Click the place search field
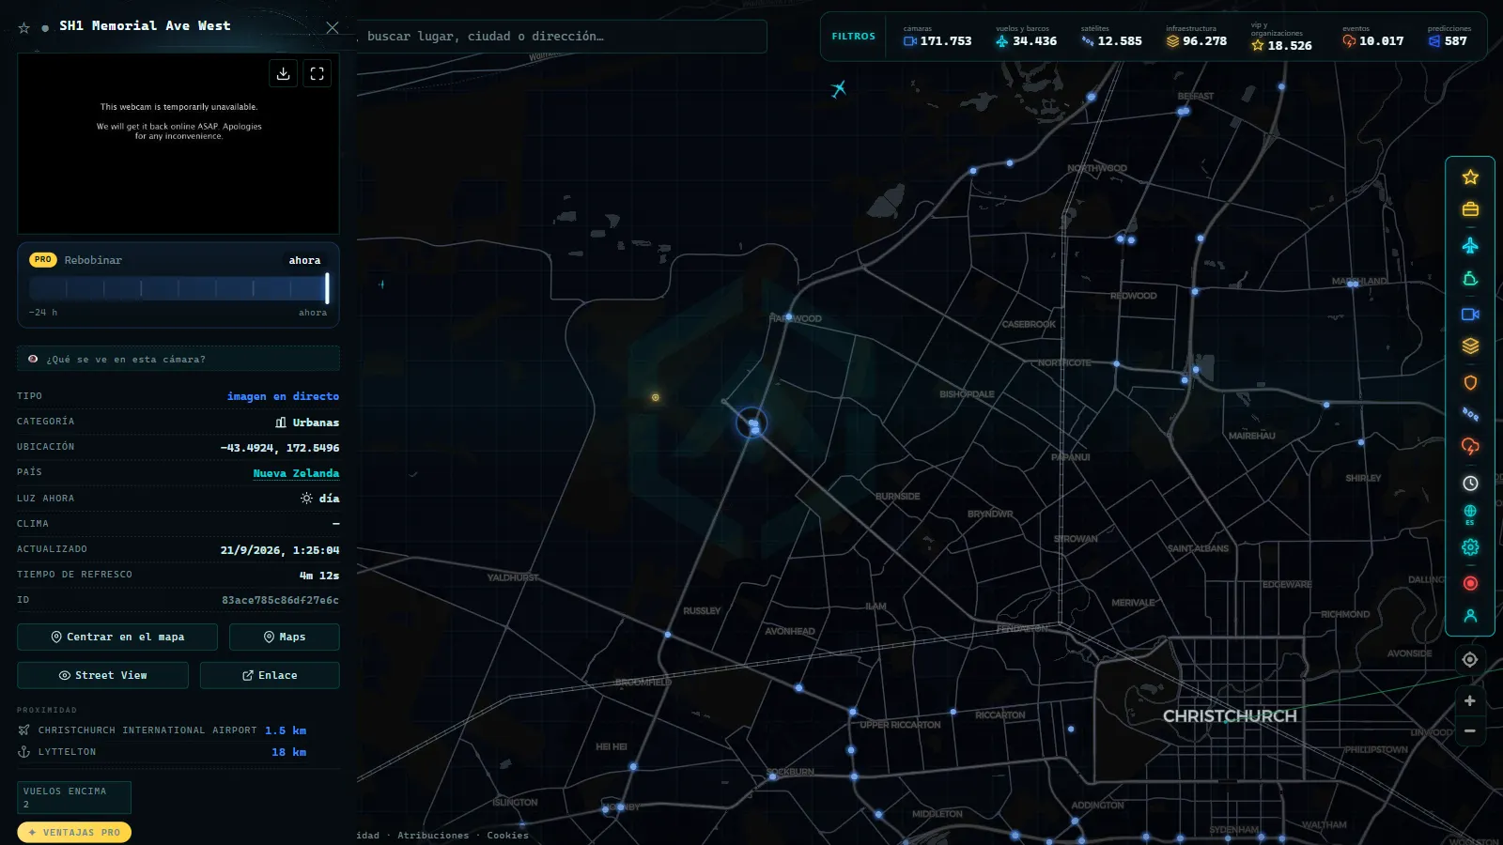The image size is (1503, 845). pos(562,37)
